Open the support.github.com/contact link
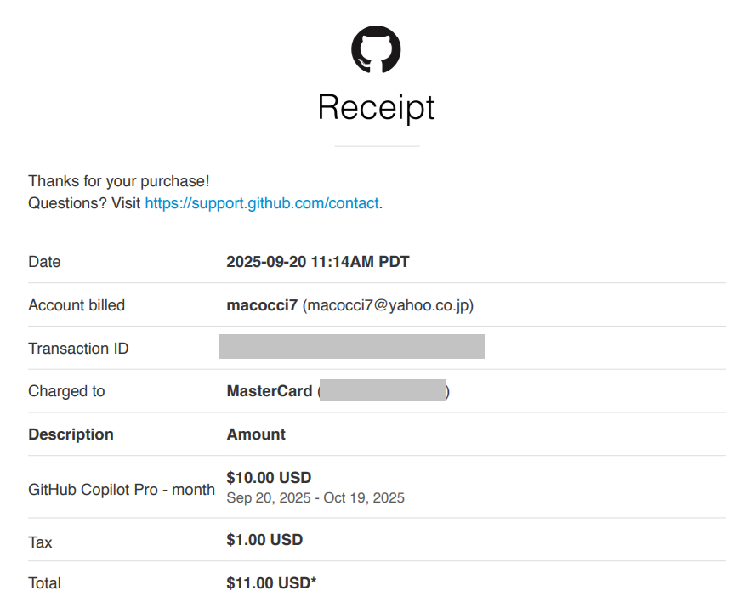Screen dimensions: 744x602 [x=262, y=203]
